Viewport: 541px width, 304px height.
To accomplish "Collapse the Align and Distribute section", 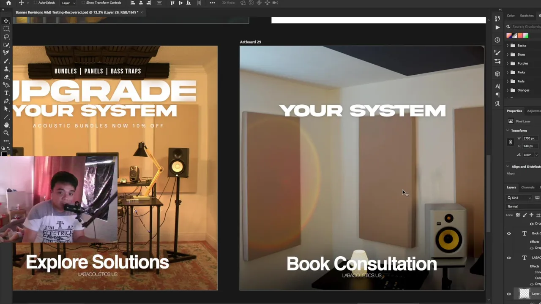I will pyautogui.click(x=508, y=167).
